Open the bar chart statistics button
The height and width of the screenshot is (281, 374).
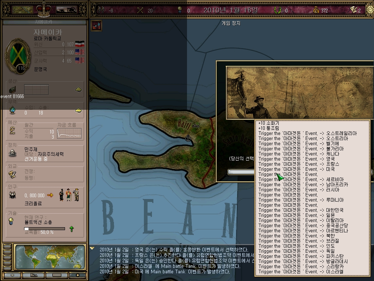pyautogui.click(x=34, y=275)
